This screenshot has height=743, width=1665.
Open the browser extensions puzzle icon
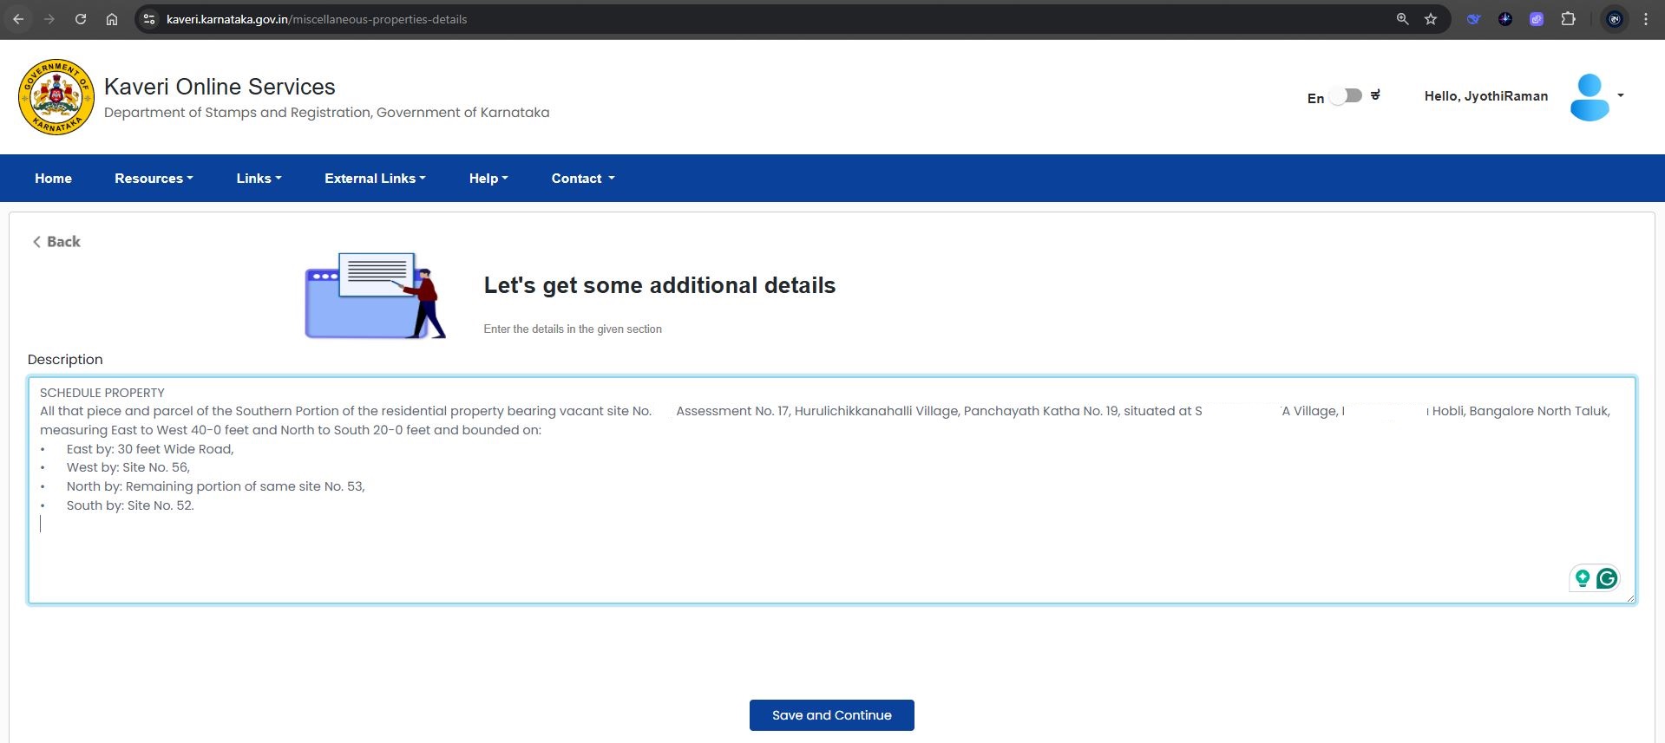(x=1568, y=19)
